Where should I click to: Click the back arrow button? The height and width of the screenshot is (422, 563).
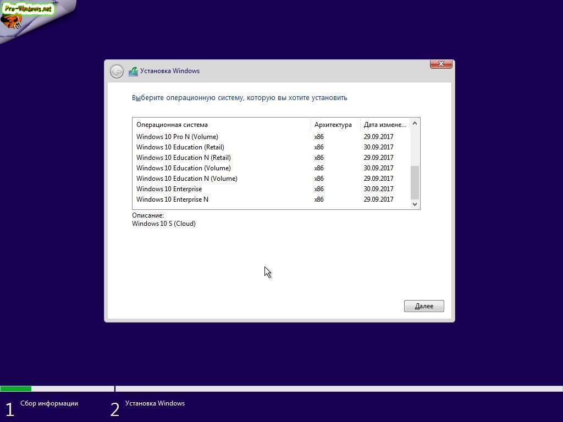click(x=117, y=71)
